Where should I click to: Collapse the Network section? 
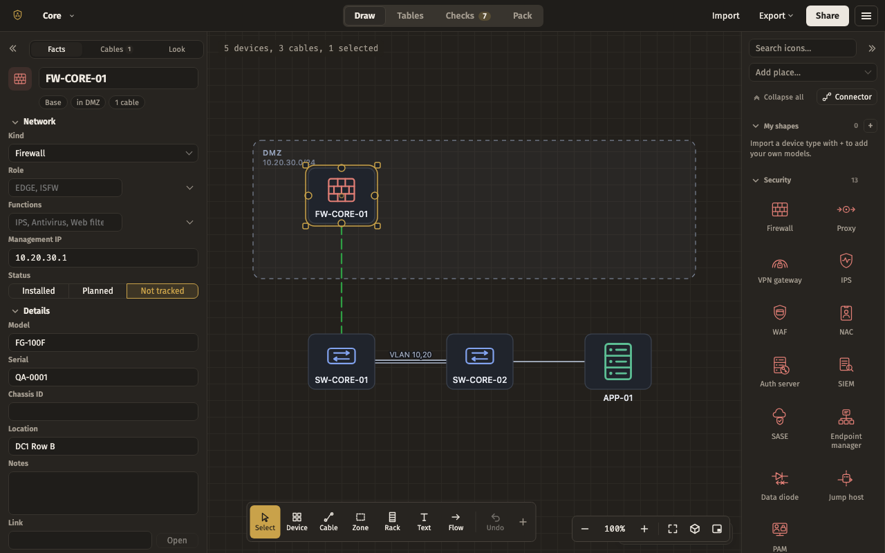click(34, 122)
